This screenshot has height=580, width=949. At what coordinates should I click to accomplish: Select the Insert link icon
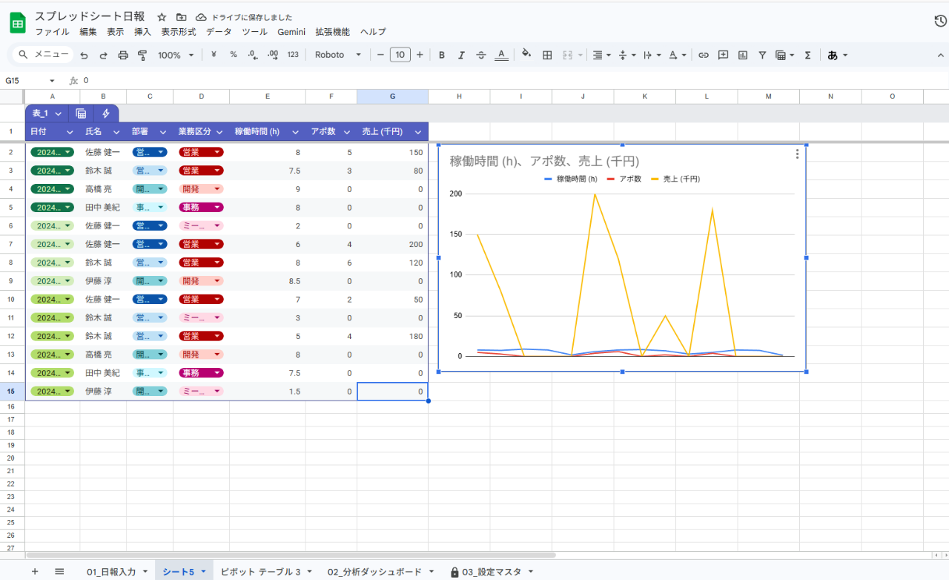click(704, 54)
